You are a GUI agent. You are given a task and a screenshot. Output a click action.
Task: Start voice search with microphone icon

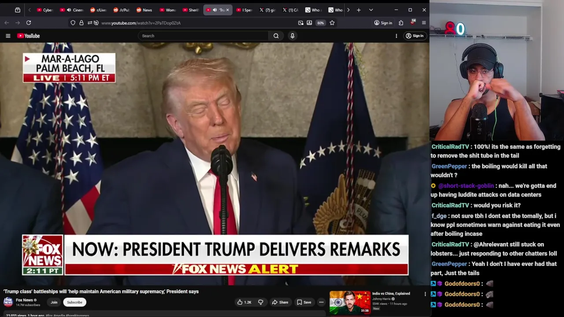pyautogui.click(x=292, y=36)
